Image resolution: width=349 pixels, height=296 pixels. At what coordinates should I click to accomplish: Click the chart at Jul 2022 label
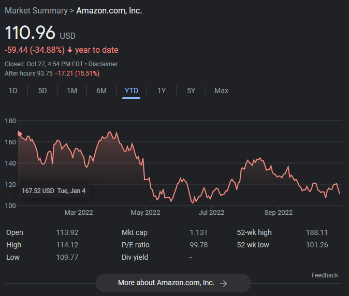211,212
